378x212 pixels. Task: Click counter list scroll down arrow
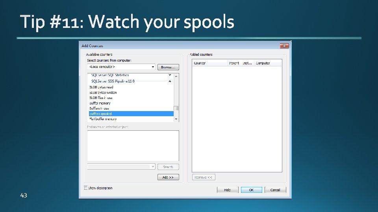(x=176, y=119)
